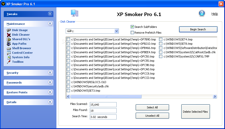Click the App Paths eye icon

pos(9,44)
